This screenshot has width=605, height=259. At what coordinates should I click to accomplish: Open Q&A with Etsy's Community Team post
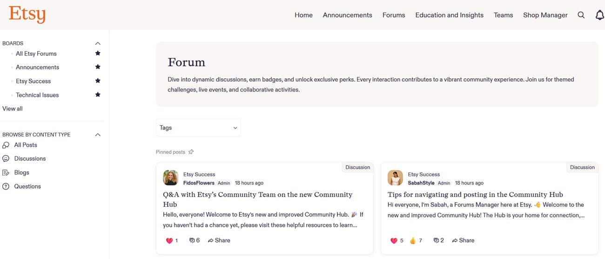258,199
